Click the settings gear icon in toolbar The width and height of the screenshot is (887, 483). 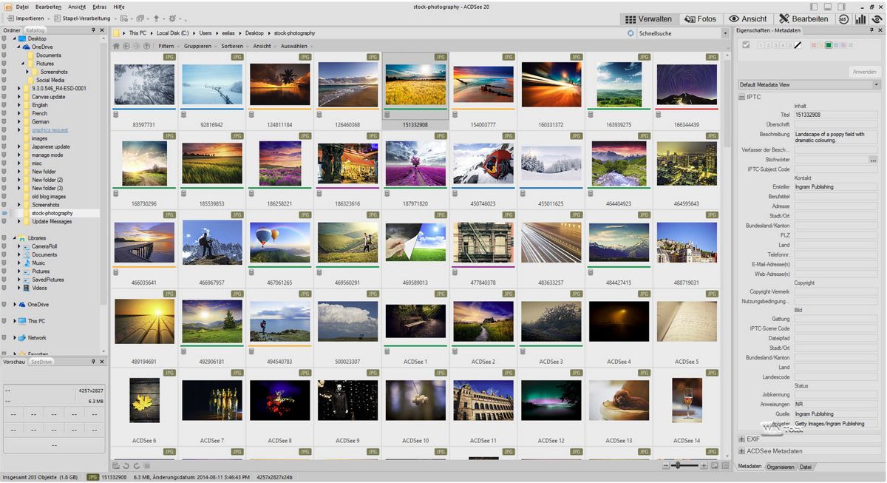(x=172, y=18)
